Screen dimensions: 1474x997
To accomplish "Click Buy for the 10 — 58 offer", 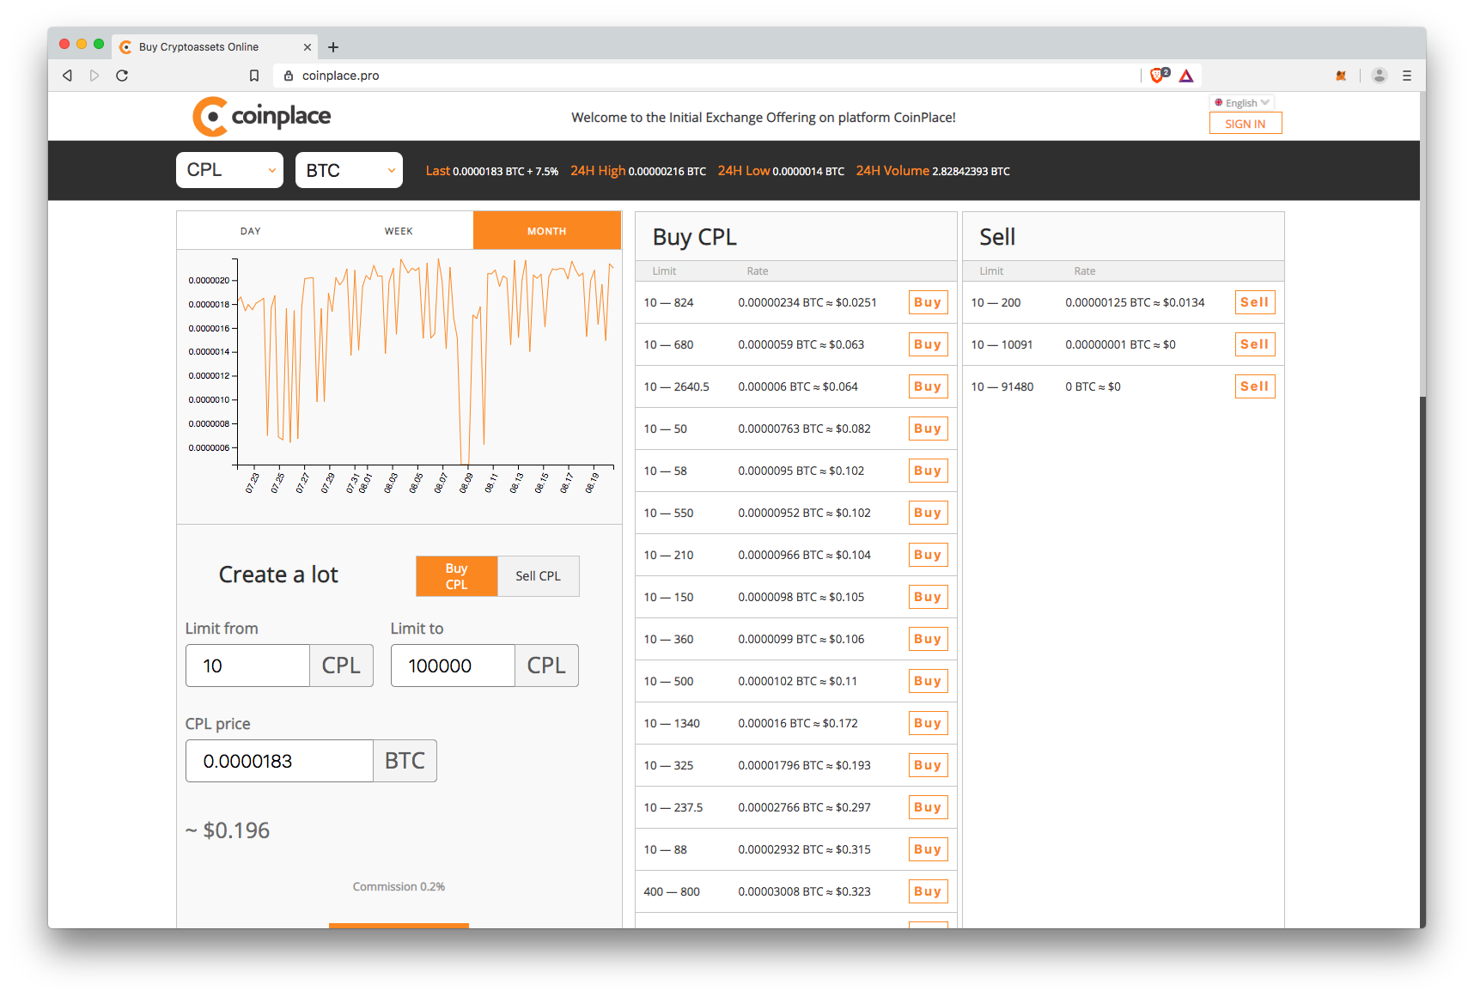I will click(928, 471).
